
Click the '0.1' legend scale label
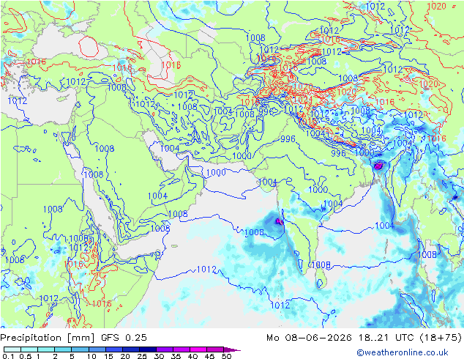(8, 356)
